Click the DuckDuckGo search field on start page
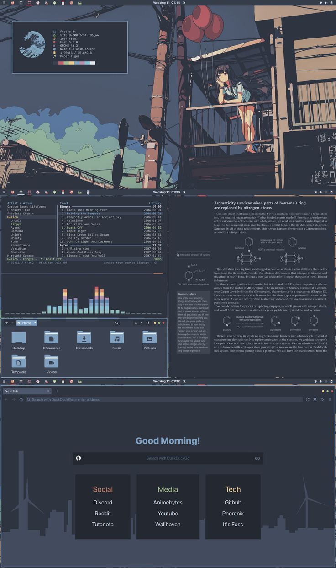The height and width of the screenshot is (568, 336). (x=168, y=458)
